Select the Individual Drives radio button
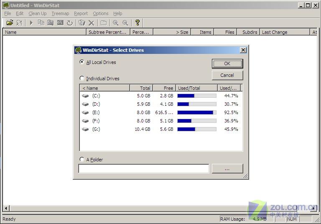 [x=82, y=78]
